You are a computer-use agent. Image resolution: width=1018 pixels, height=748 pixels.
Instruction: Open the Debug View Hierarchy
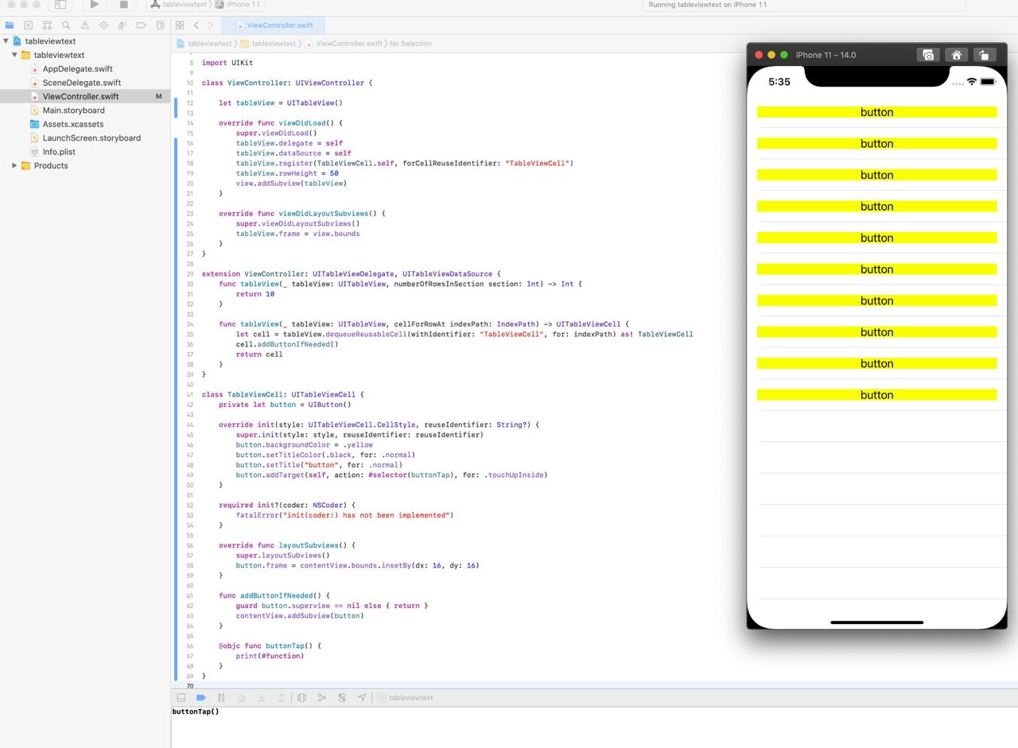(x=302, y=698)
